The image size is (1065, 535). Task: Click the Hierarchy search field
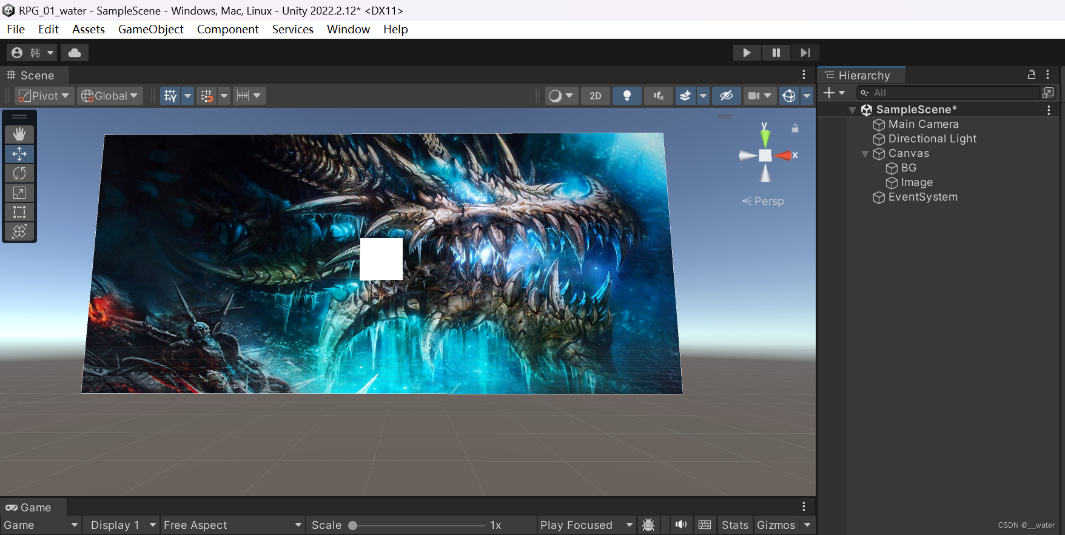[949, 93]
